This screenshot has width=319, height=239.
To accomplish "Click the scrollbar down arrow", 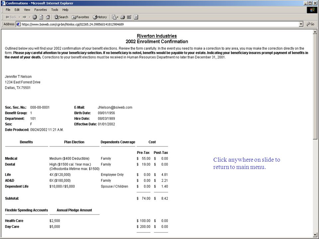I will 315,235.
